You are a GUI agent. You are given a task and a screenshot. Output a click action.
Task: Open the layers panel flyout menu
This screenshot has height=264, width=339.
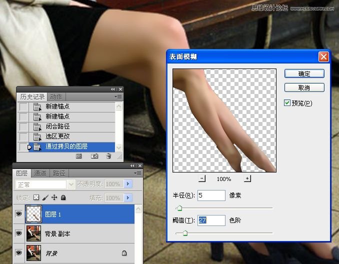[x=137, y=173]
